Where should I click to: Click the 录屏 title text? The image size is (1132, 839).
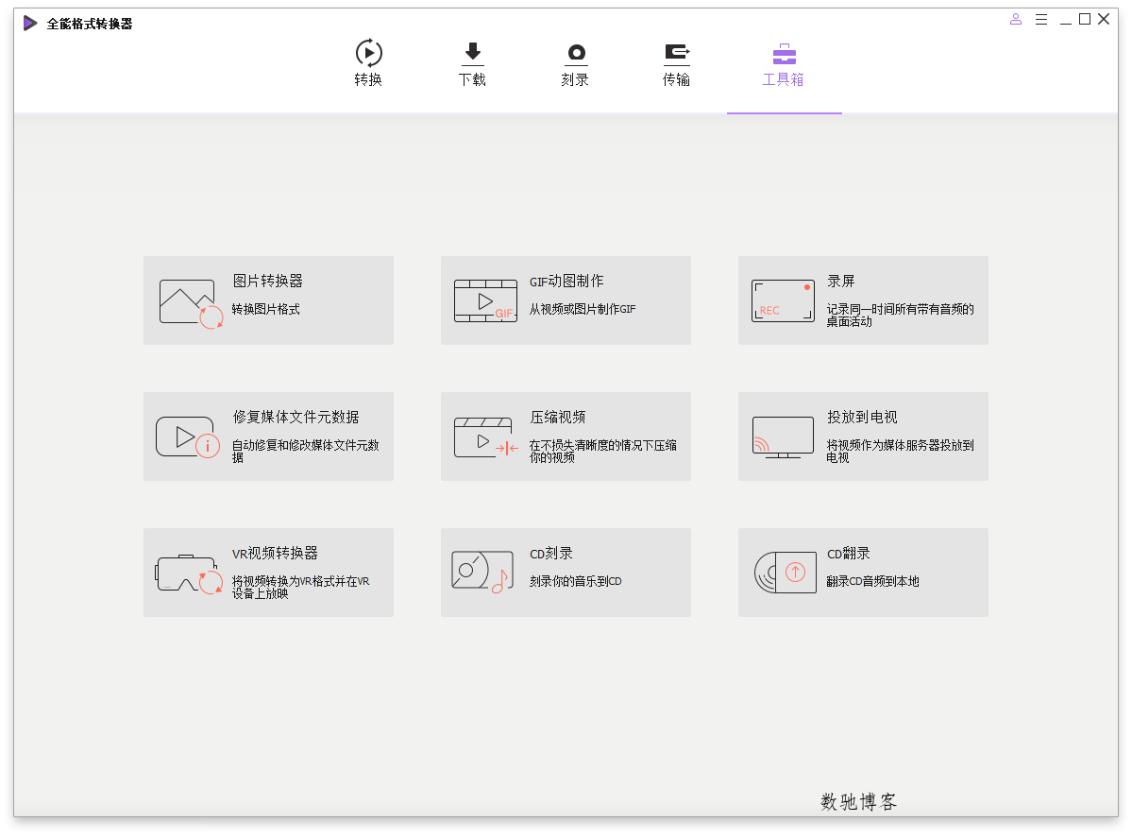click(841, 282)
